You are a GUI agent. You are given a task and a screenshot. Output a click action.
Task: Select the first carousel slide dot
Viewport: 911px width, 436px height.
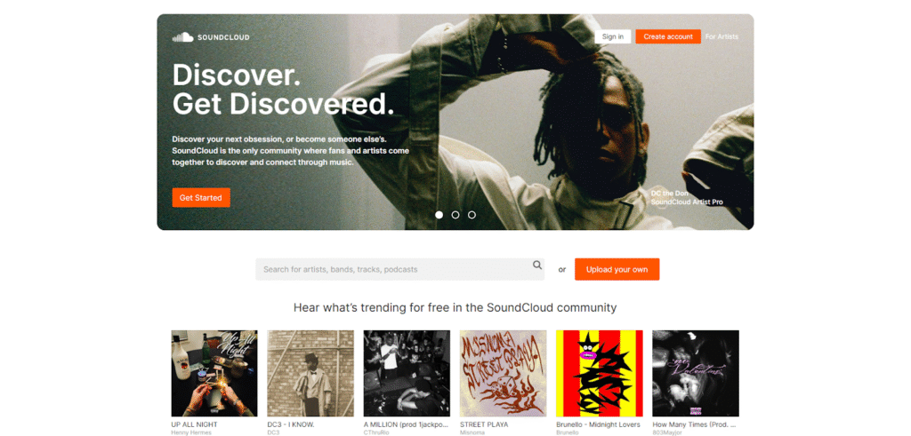click(x=439, y=215)
